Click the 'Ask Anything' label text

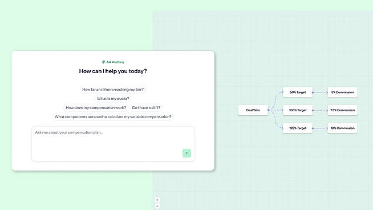(115, 62)
